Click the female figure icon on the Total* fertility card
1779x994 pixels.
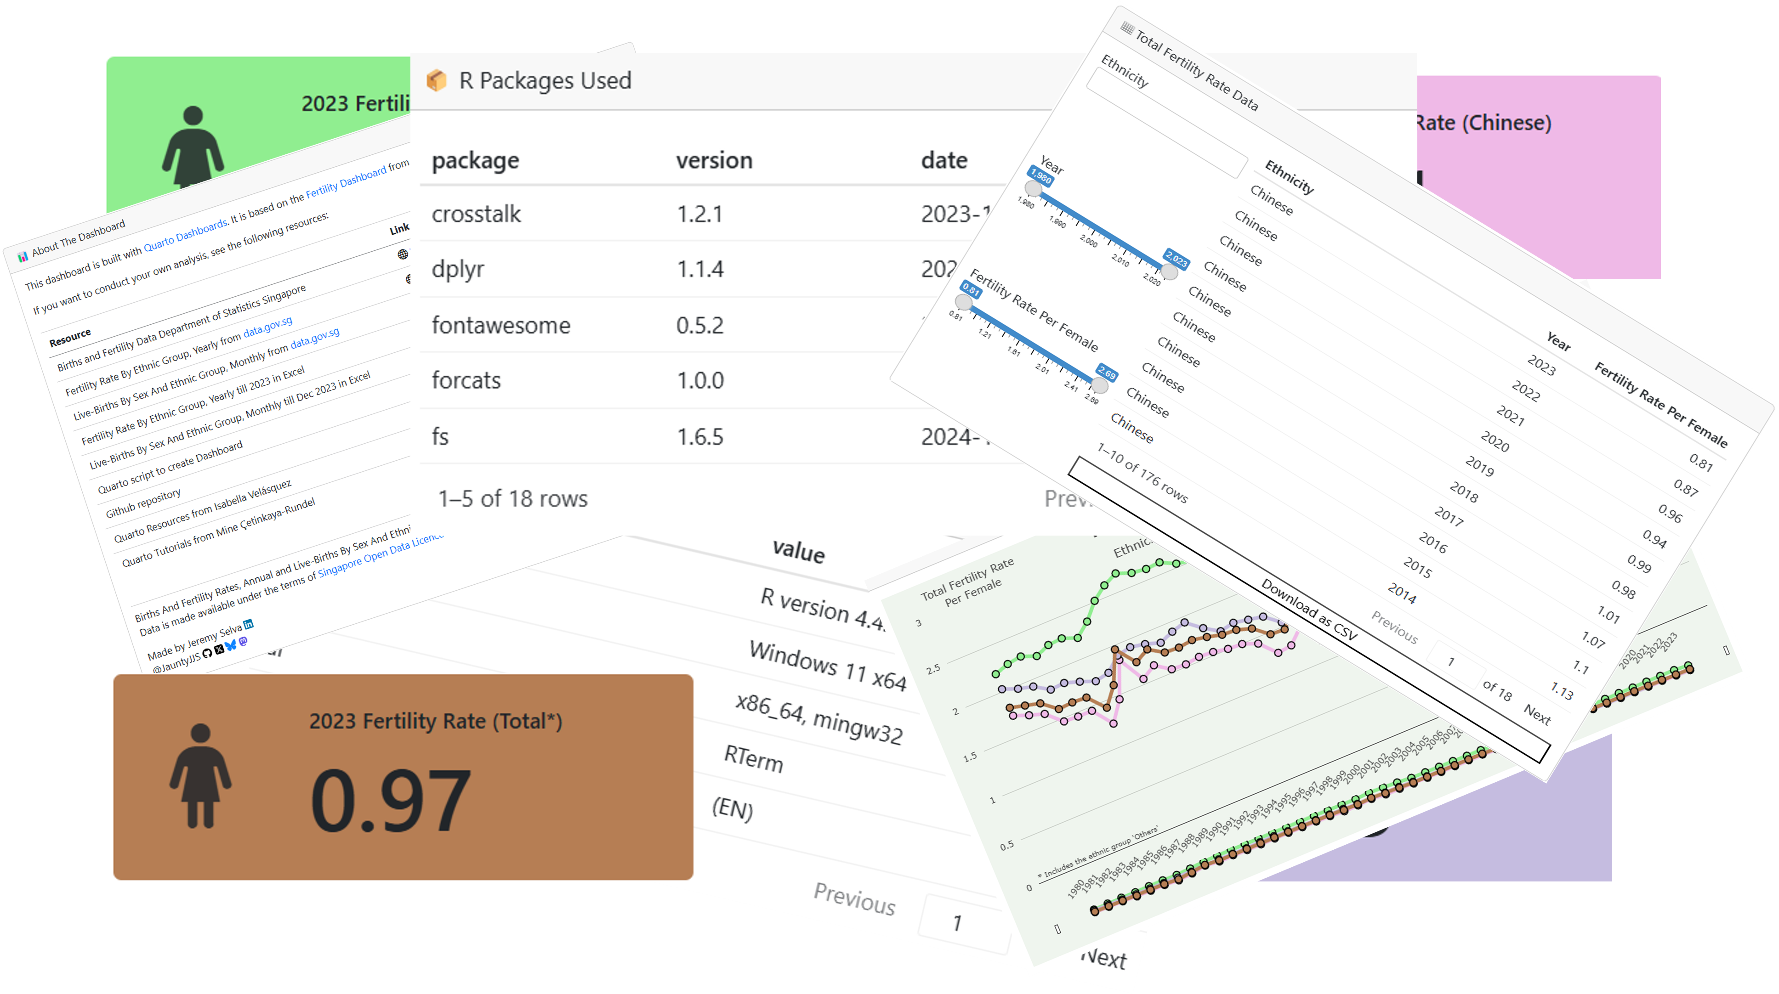click(x=200, y=775)
